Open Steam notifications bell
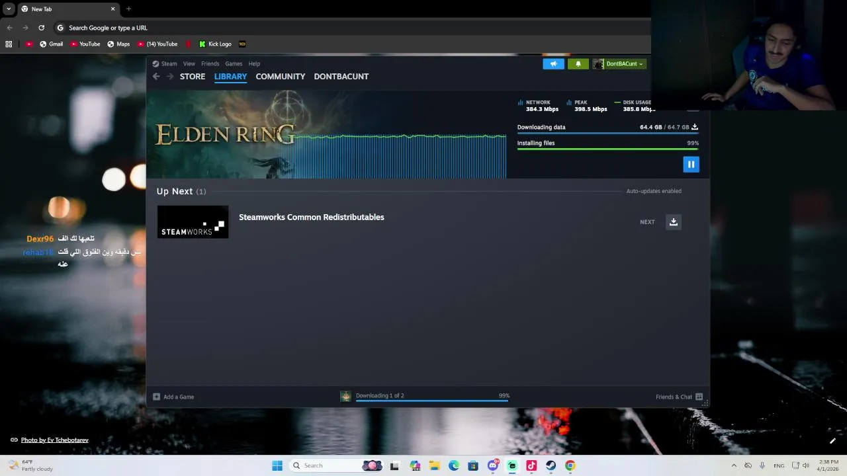 point(578,64)
